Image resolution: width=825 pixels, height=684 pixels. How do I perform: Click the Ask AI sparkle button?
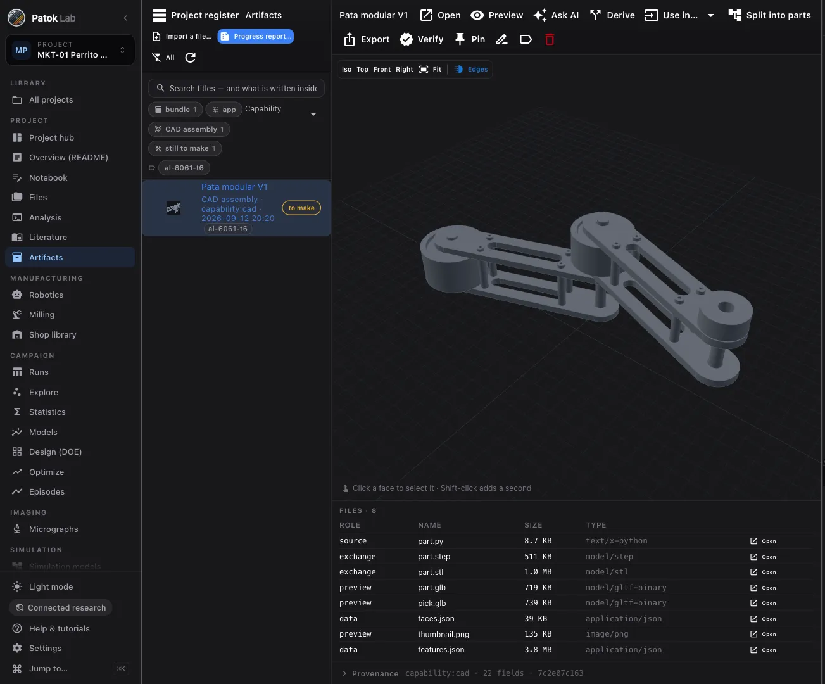[x=556, y=15]
